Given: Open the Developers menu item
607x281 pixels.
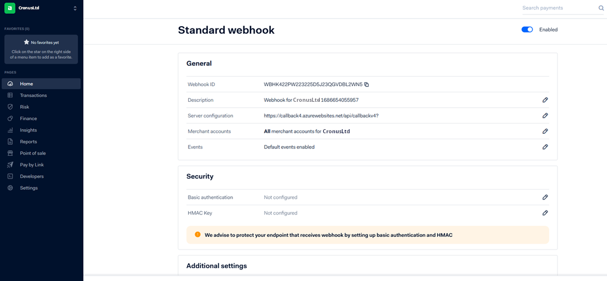Looking at the screenshot, I should coord(31,176).
